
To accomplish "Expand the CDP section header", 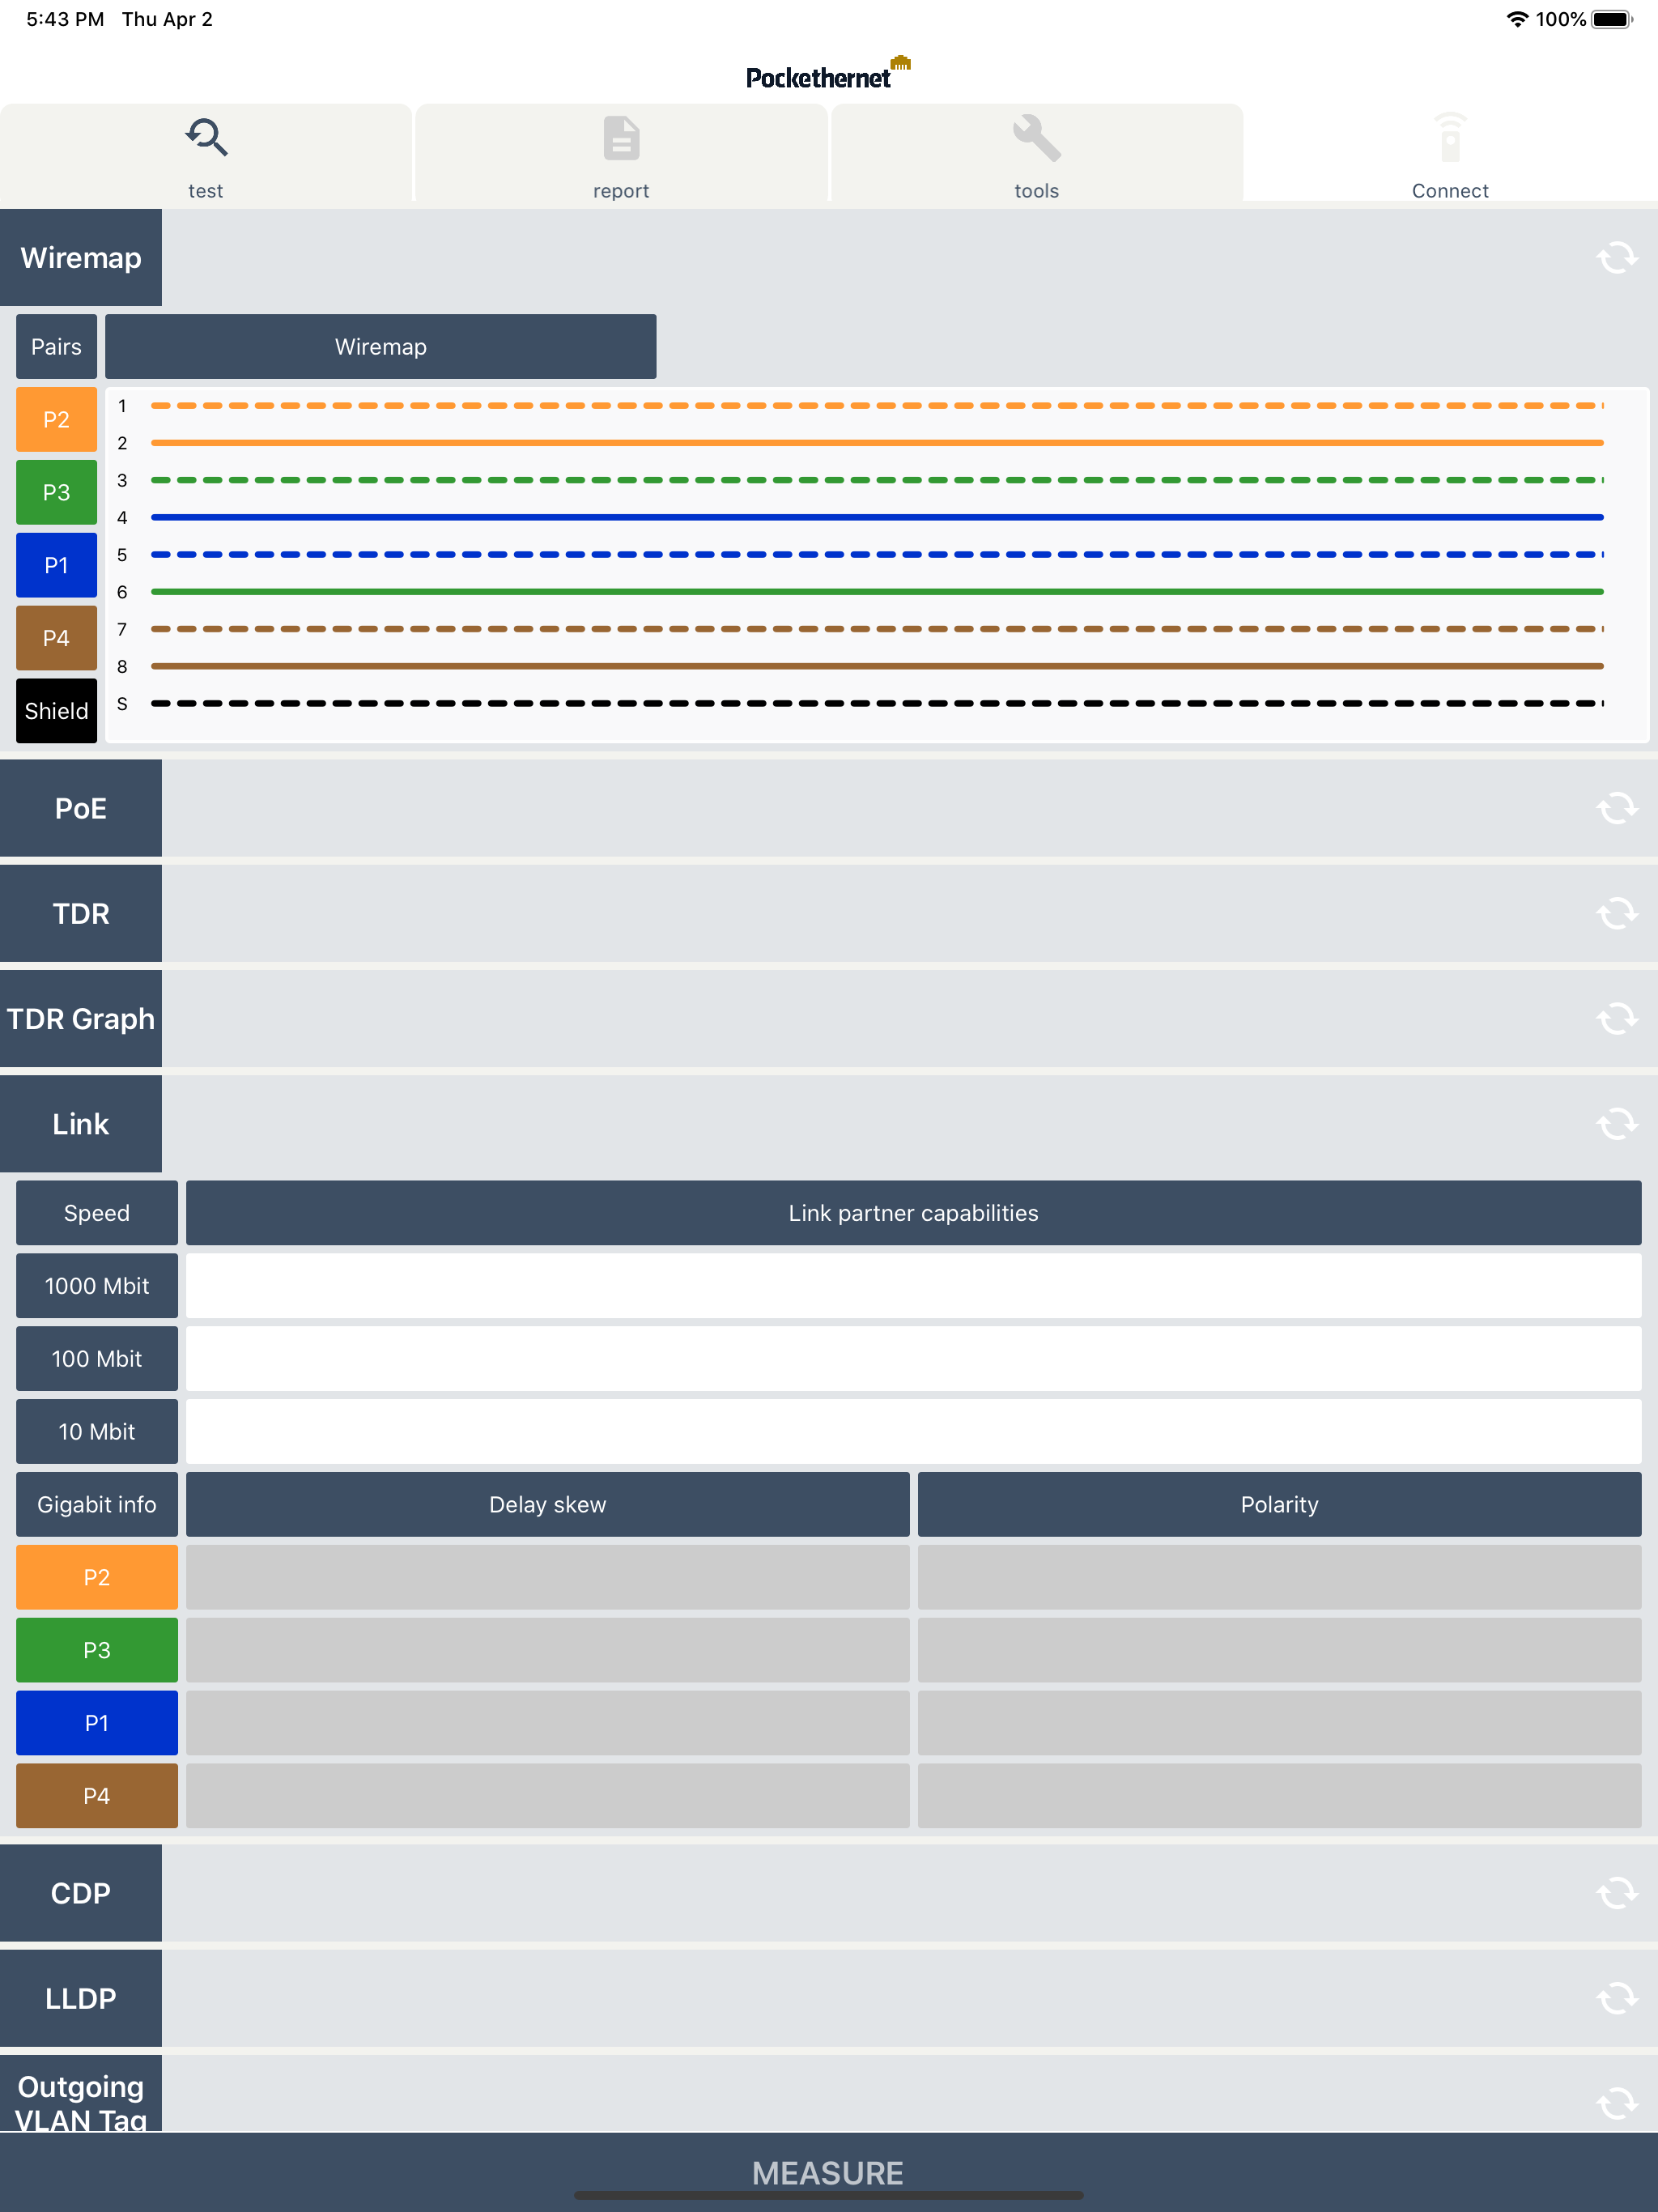I will [81, 1893].
